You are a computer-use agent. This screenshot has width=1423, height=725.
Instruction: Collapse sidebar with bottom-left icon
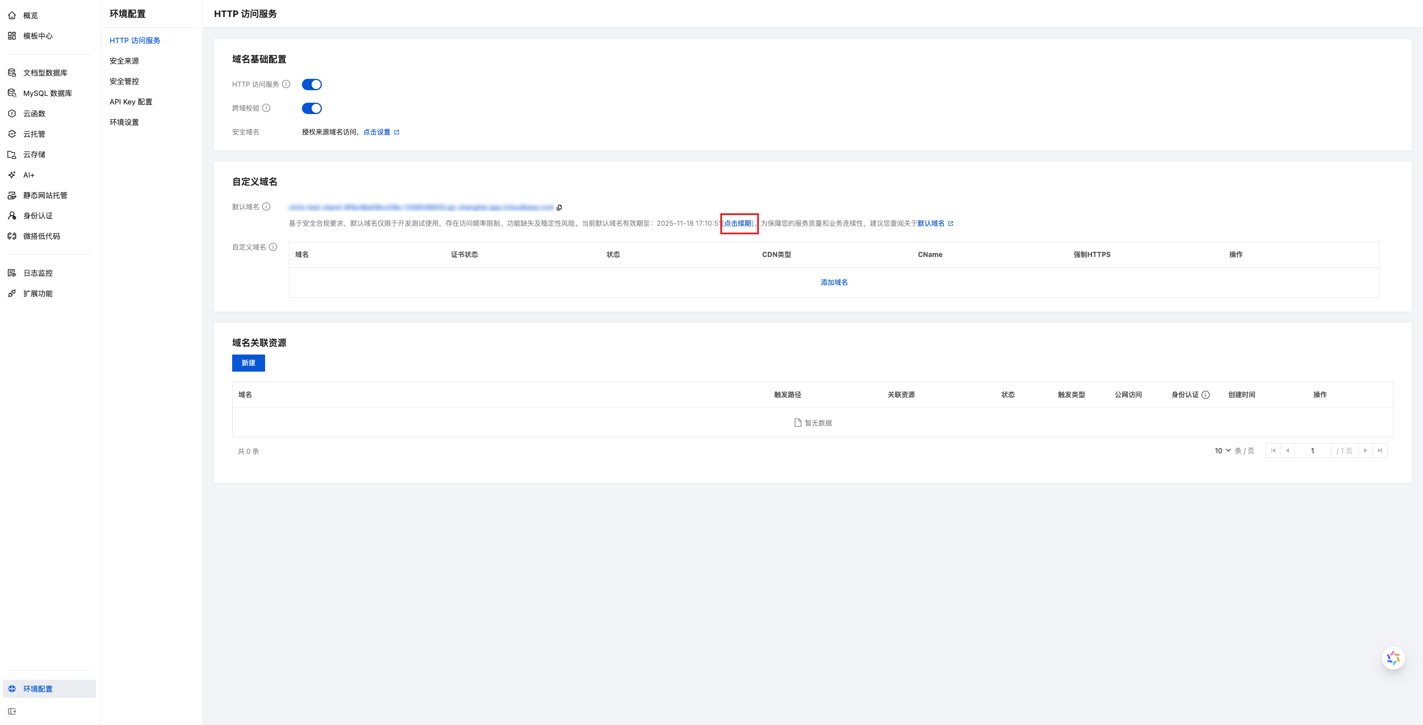[12, 711]
